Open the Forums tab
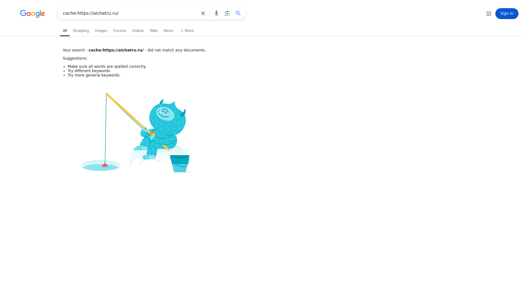The width and height of the screenshot is (524, 294). point(120,31)
